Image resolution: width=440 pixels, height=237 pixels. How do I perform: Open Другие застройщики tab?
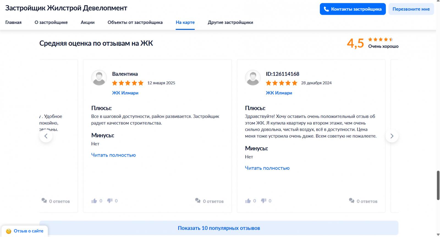(230, 22)
